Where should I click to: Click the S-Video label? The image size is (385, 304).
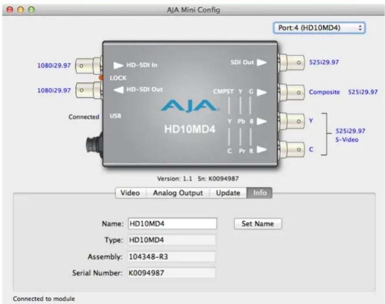tap(347, 139)
